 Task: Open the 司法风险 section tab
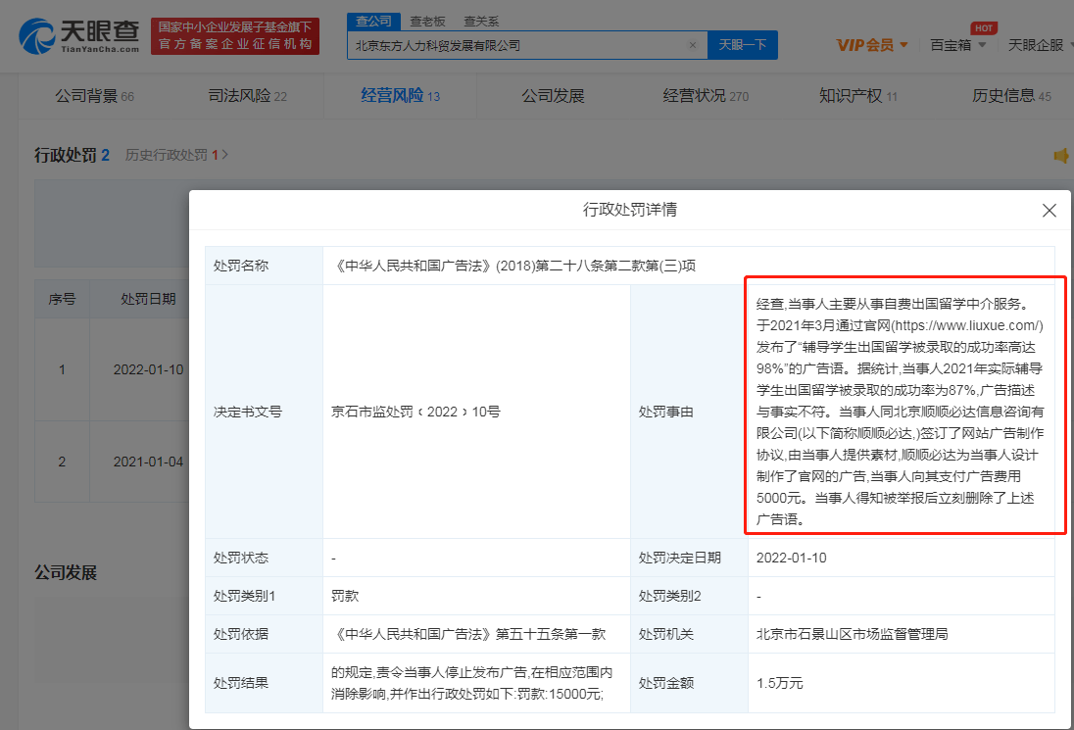(x=234, y=96)
